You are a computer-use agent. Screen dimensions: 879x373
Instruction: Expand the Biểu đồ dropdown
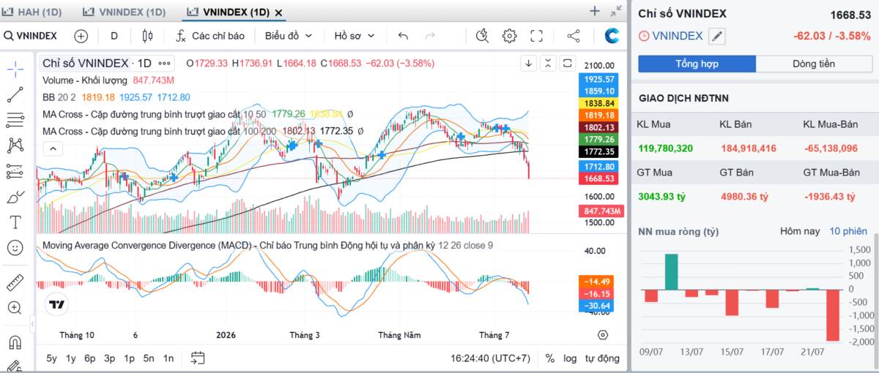[x=289, y=36]
